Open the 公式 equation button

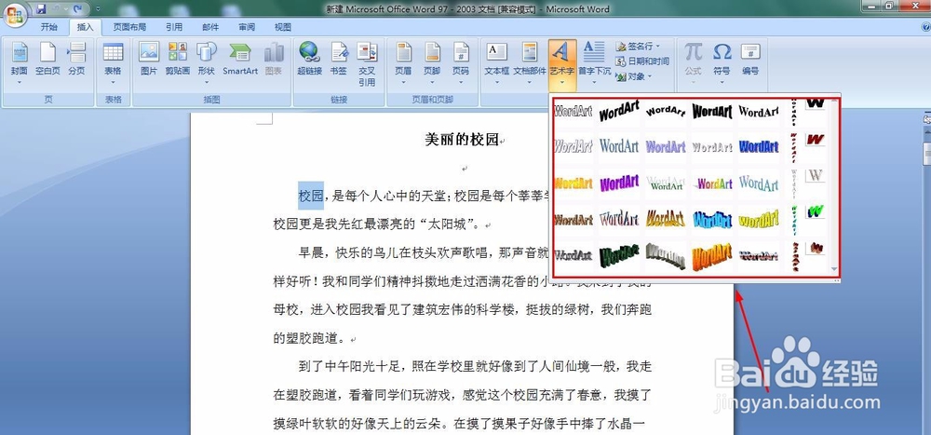tap(693, 62)
